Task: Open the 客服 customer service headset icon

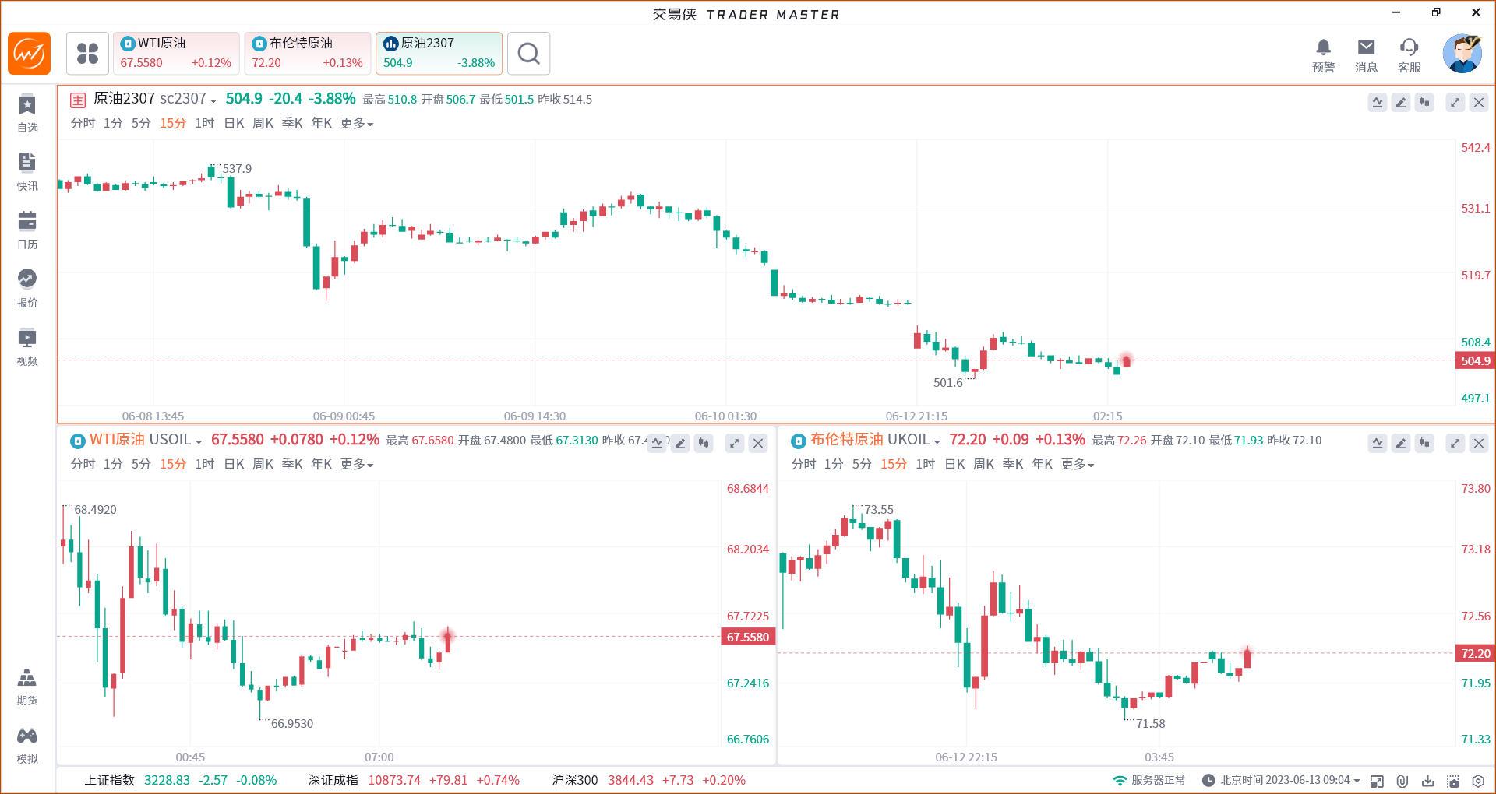Action: click(x=1409, y=55)
